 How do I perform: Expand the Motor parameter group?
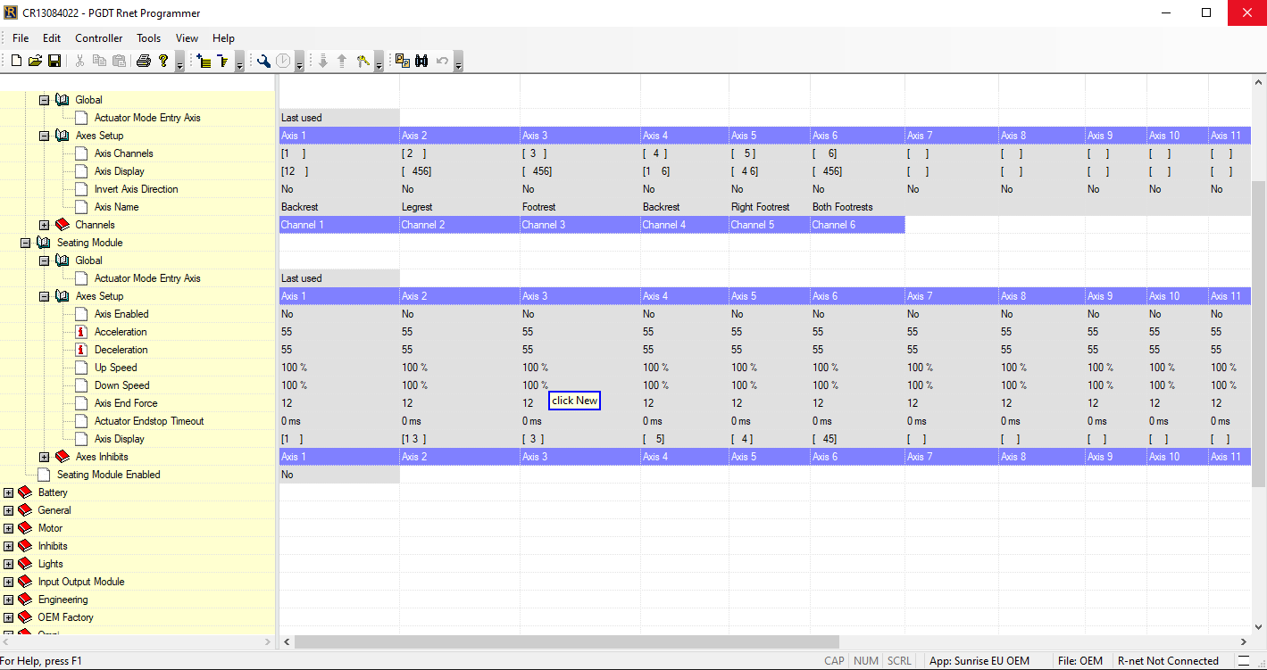pos(8,528)
